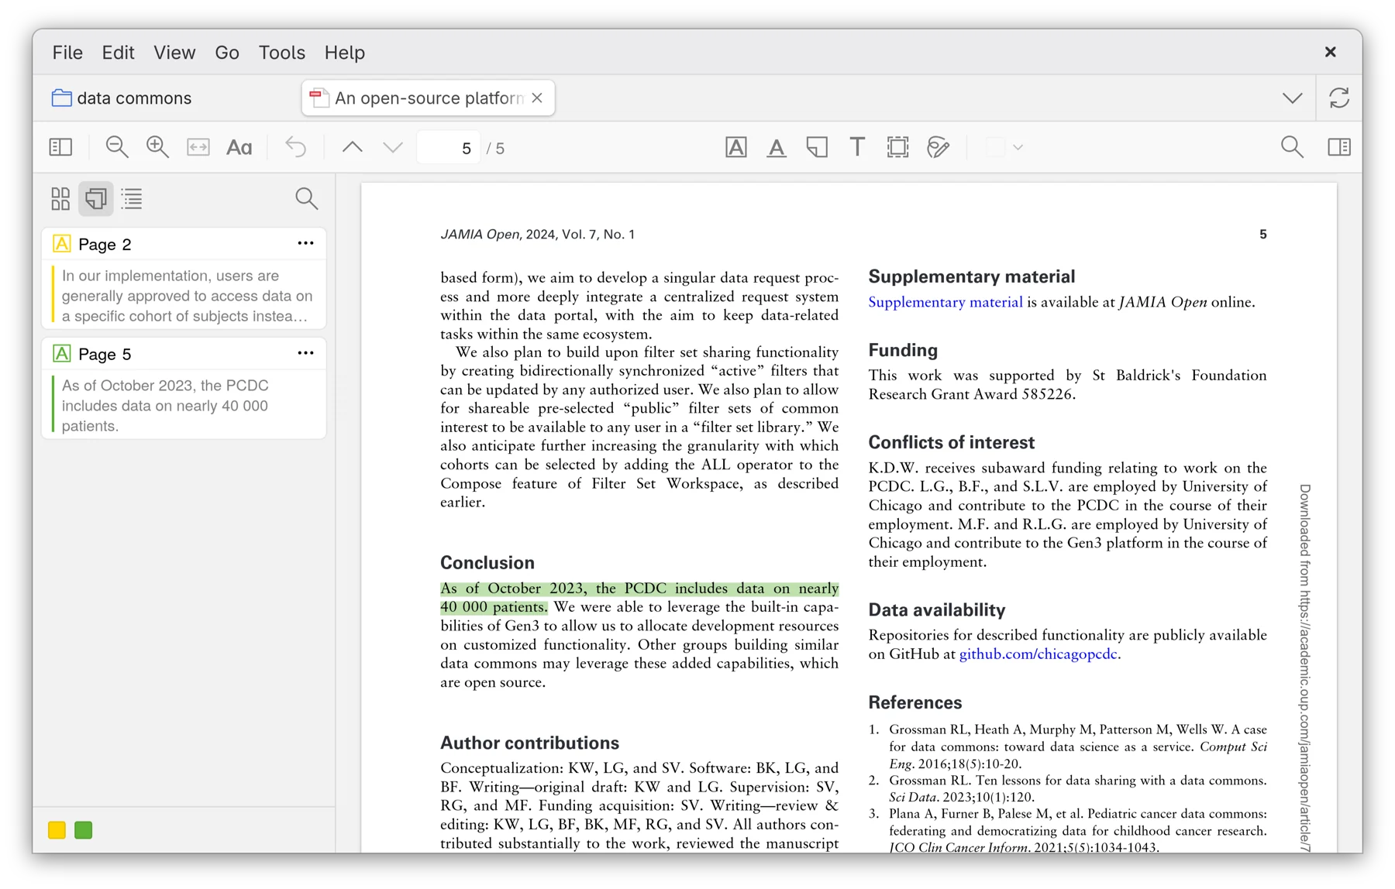Open find in document search
1395x889 pixels.
[x=1292, y=147]
